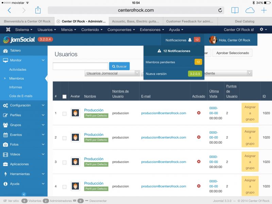
Task: Sort table by Última Visita
Action: click(x=214, y=94)
